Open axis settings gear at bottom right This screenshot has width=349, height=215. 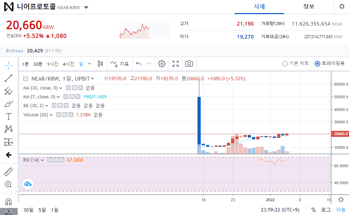click(341, 199)
